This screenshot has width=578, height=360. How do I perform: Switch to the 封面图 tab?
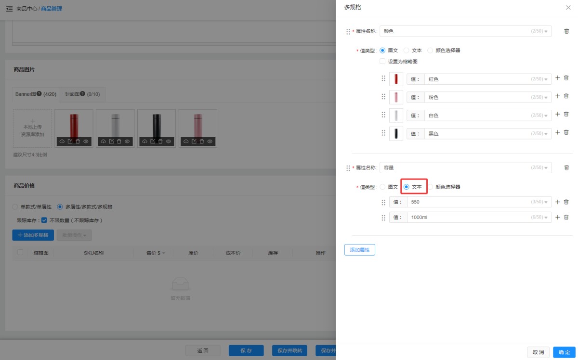pyautogui.click(x=82, y=94)
